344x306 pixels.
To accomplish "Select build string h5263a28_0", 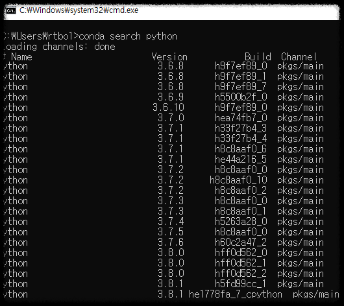I will (x=241, y=222).
